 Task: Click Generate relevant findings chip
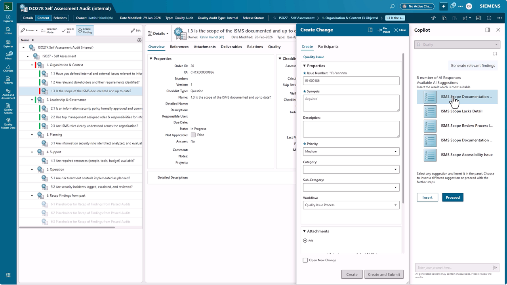[473, 65]
